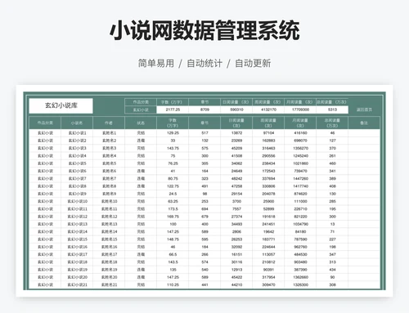Select the chapters cell 323
409x313 pixels.
coord(204,179)
